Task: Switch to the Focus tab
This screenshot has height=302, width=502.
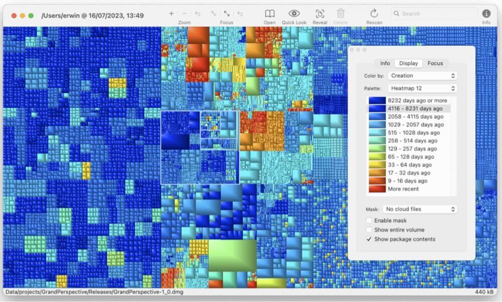Action: click(x=435, y=63)
